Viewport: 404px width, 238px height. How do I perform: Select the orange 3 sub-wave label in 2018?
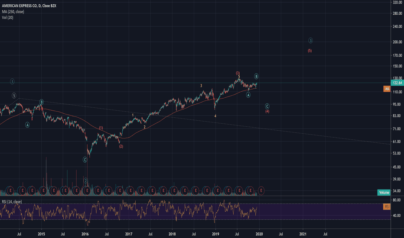tap(201, 86)
